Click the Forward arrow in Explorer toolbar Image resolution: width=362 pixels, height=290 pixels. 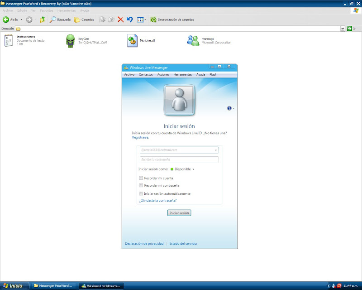[29, 19]
